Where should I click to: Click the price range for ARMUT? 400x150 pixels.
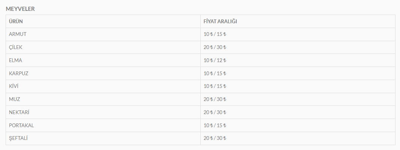[215, 34]
